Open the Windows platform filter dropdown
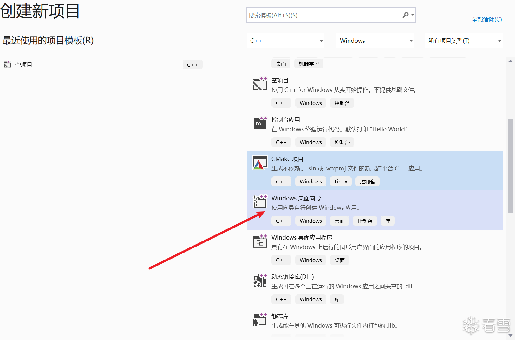This screenshot has height=340, width=515. pyautogui.click(x=375, y=41)
